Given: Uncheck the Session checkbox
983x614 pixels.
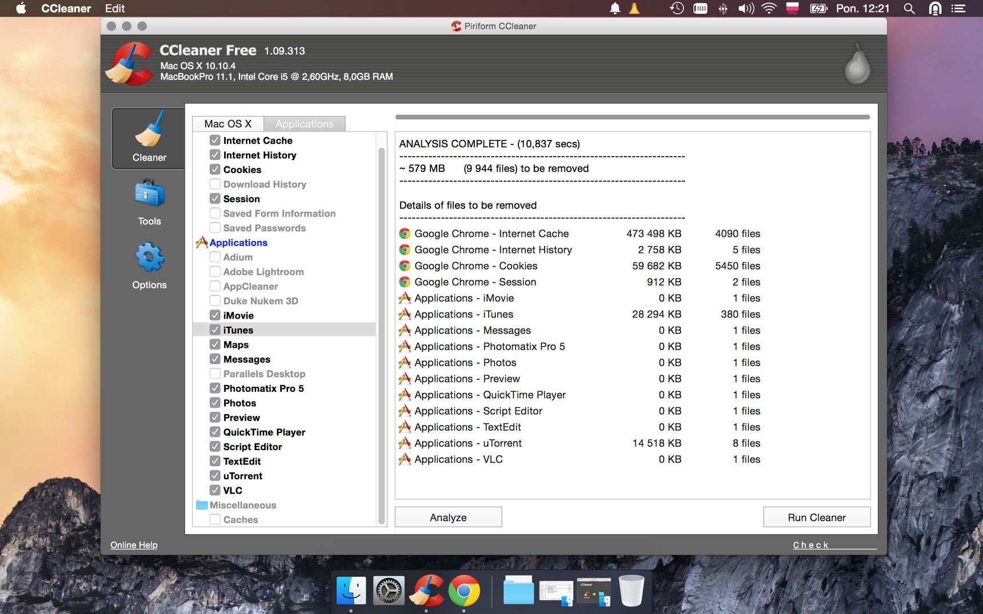Looking at the screenshot, I should click(215, 198).
